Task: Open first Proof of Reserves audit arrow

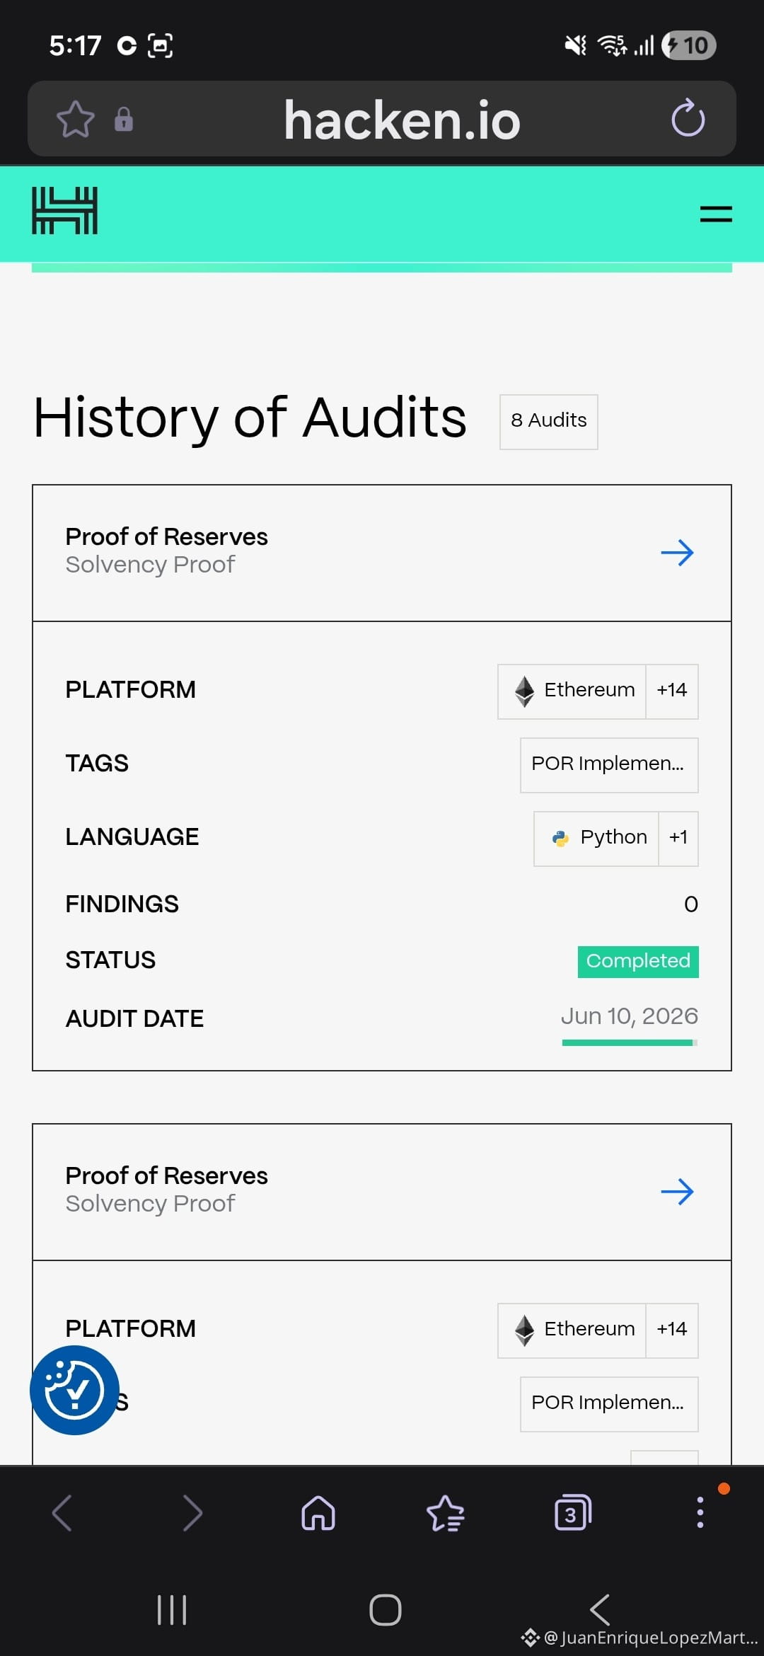Action: pos(677,553)
